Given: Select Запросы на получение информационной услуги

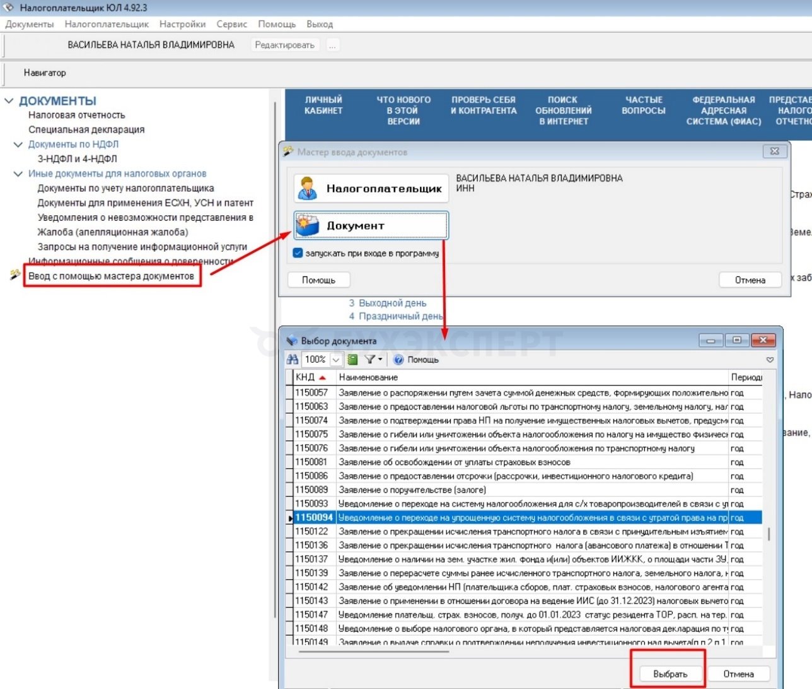Looking at the screenshot, I should (x=142, y=247).
